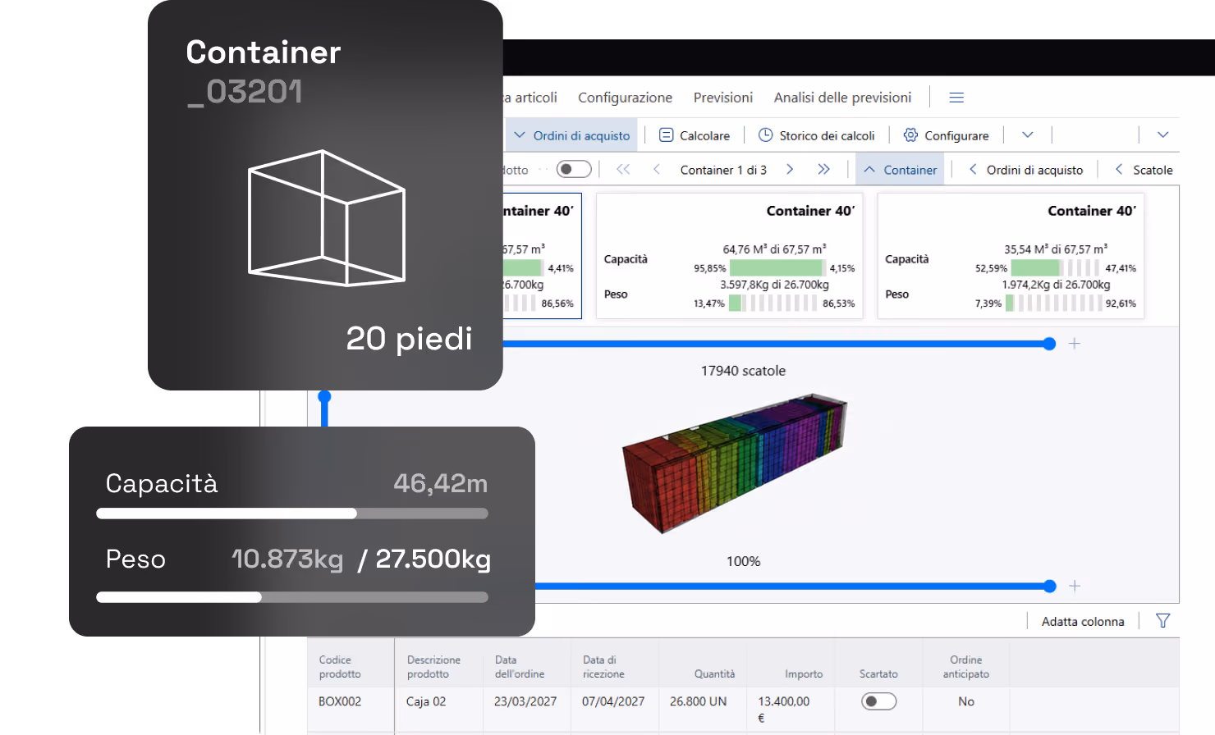Click the filter funnel icon
The height and width of the screenshot is (735, 1215).
click(x=1162, y=621)
